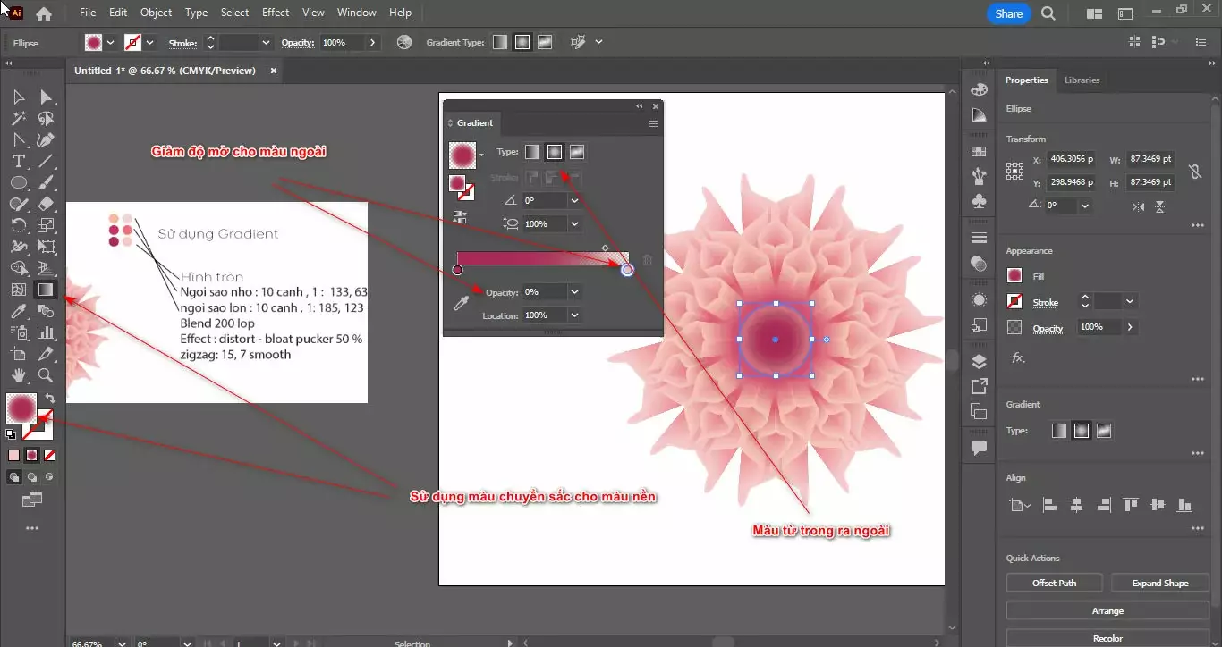Select the right gradient stop on slider
The height and width of the screenshot is (647, 1222).
click(627, 270)
